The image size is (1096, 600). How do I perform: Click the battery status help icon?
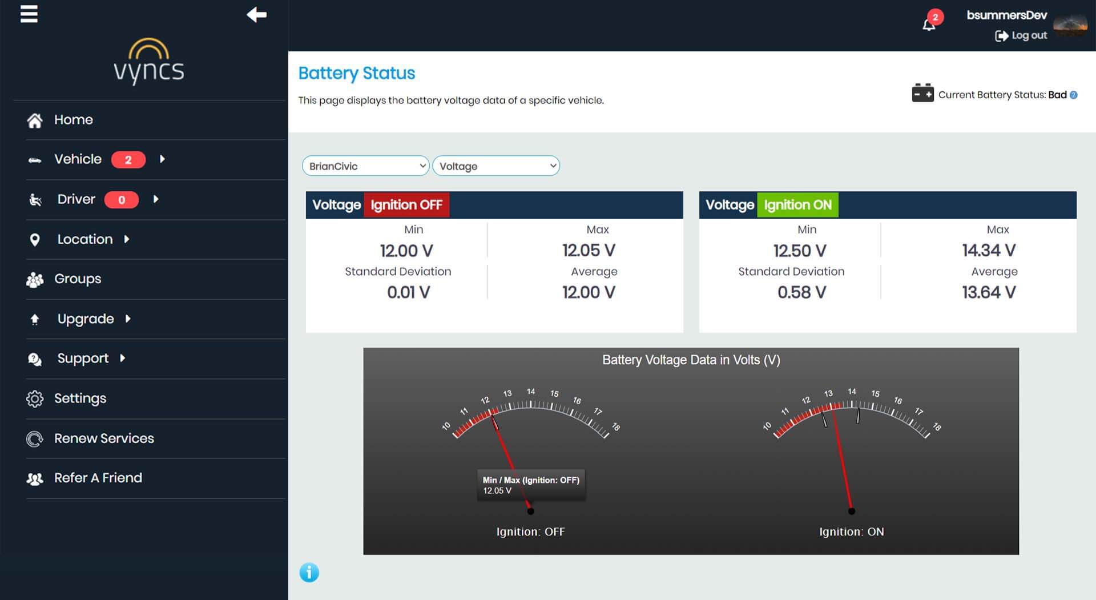[1074, 95]
